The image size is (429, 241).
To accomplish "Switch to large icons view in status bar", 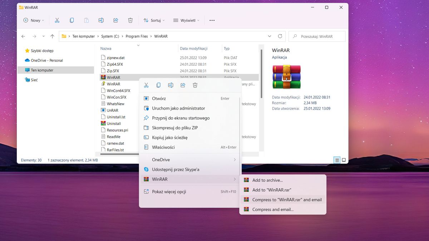I will coord(344,160).
